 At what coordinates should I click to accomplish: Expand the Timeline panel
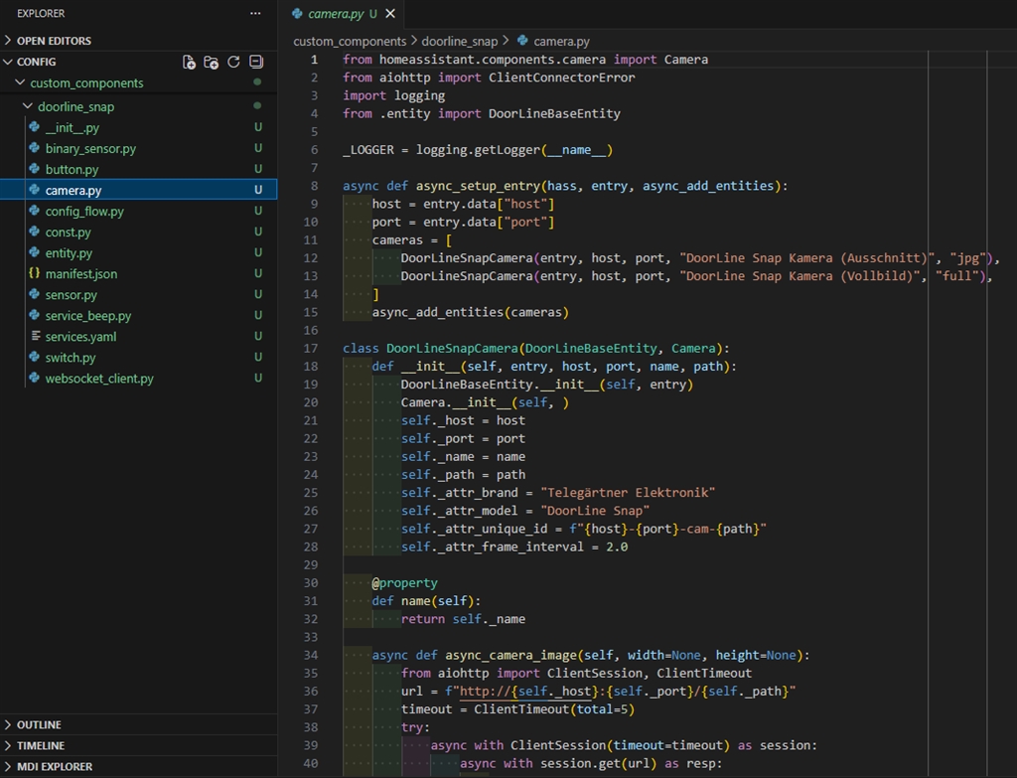(x=41, y=746)
